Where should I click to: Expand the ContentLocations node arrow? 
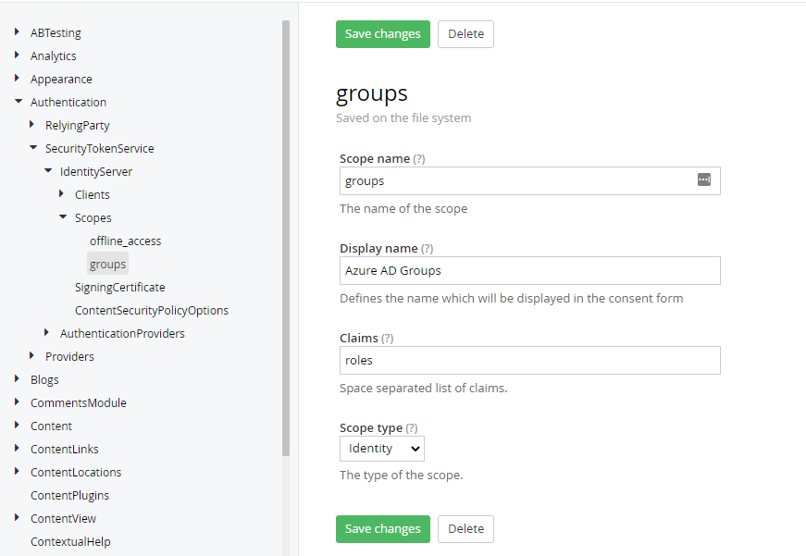(x=17, y=471)
